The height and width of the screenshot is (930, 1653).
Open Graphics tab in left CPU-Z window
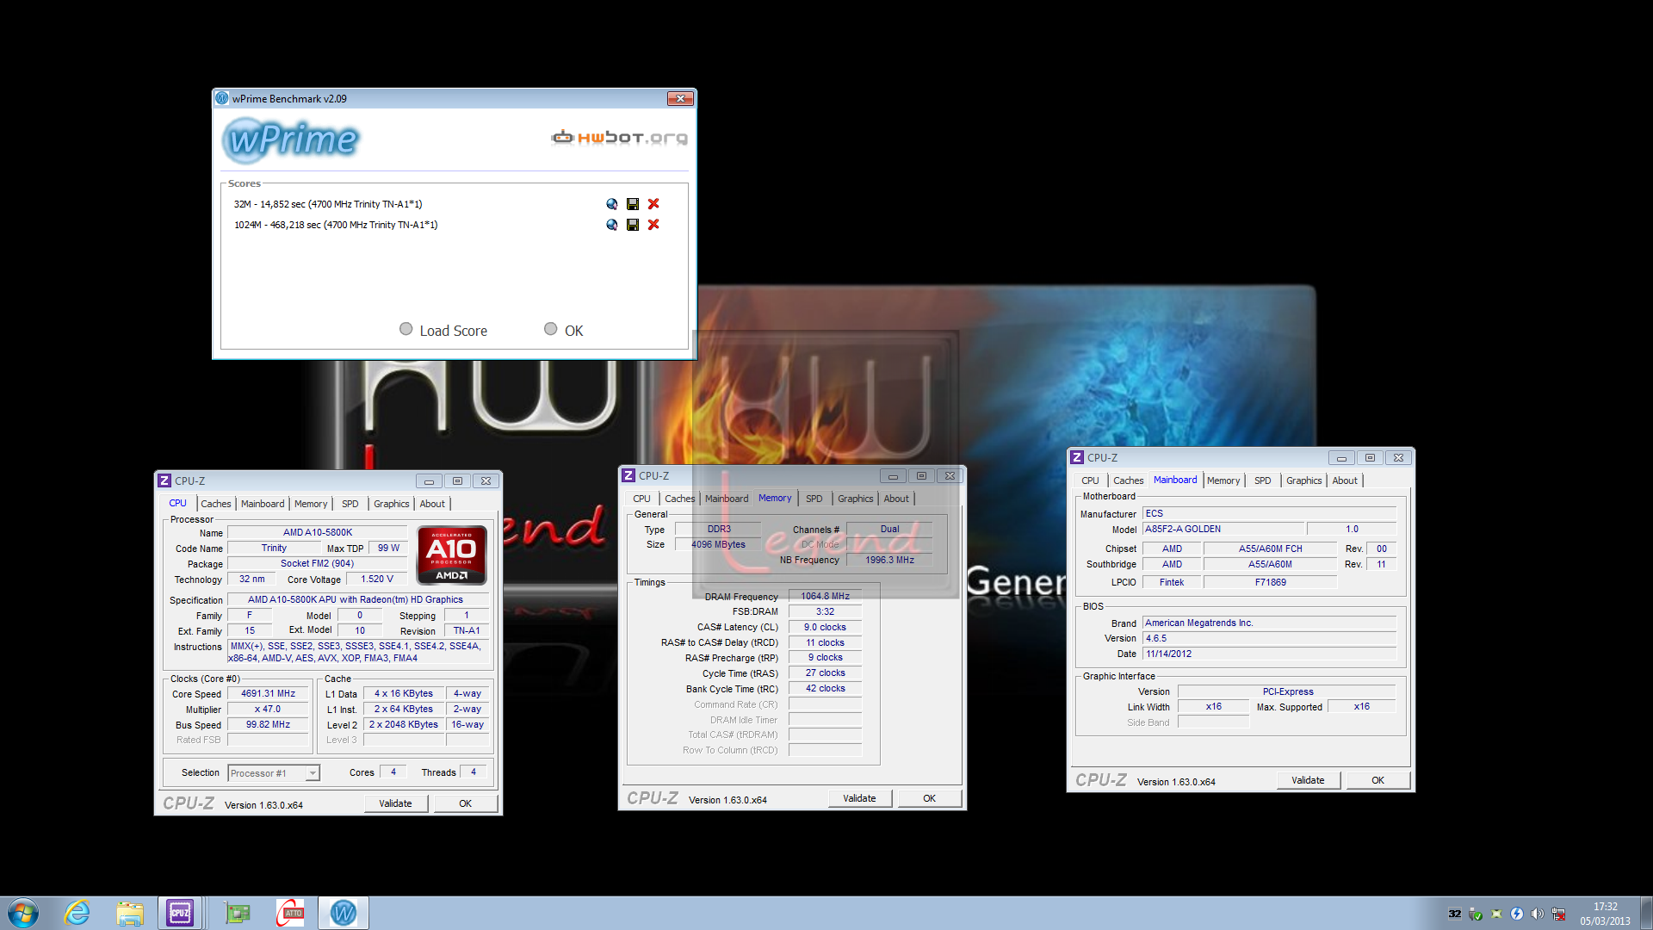coord(392,504)
